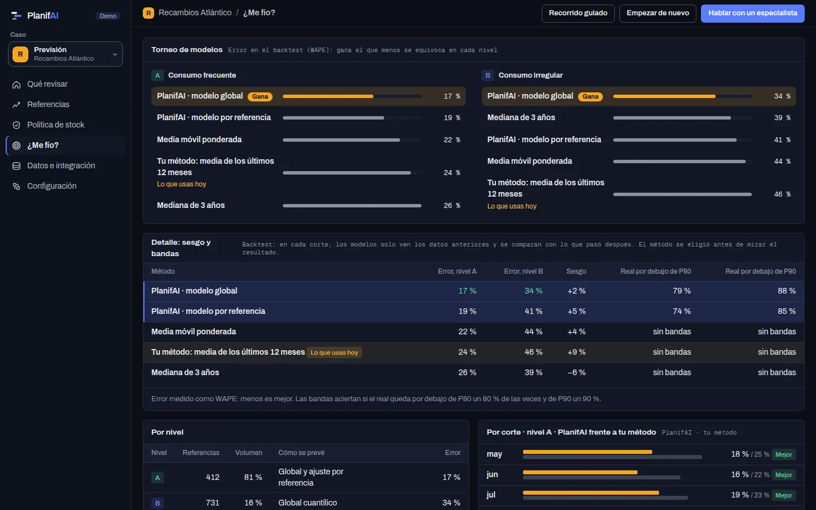Click the home icon beside Qué revisar
The height and width of the screenshot is (510, 816).
click(x=16, y=84)
